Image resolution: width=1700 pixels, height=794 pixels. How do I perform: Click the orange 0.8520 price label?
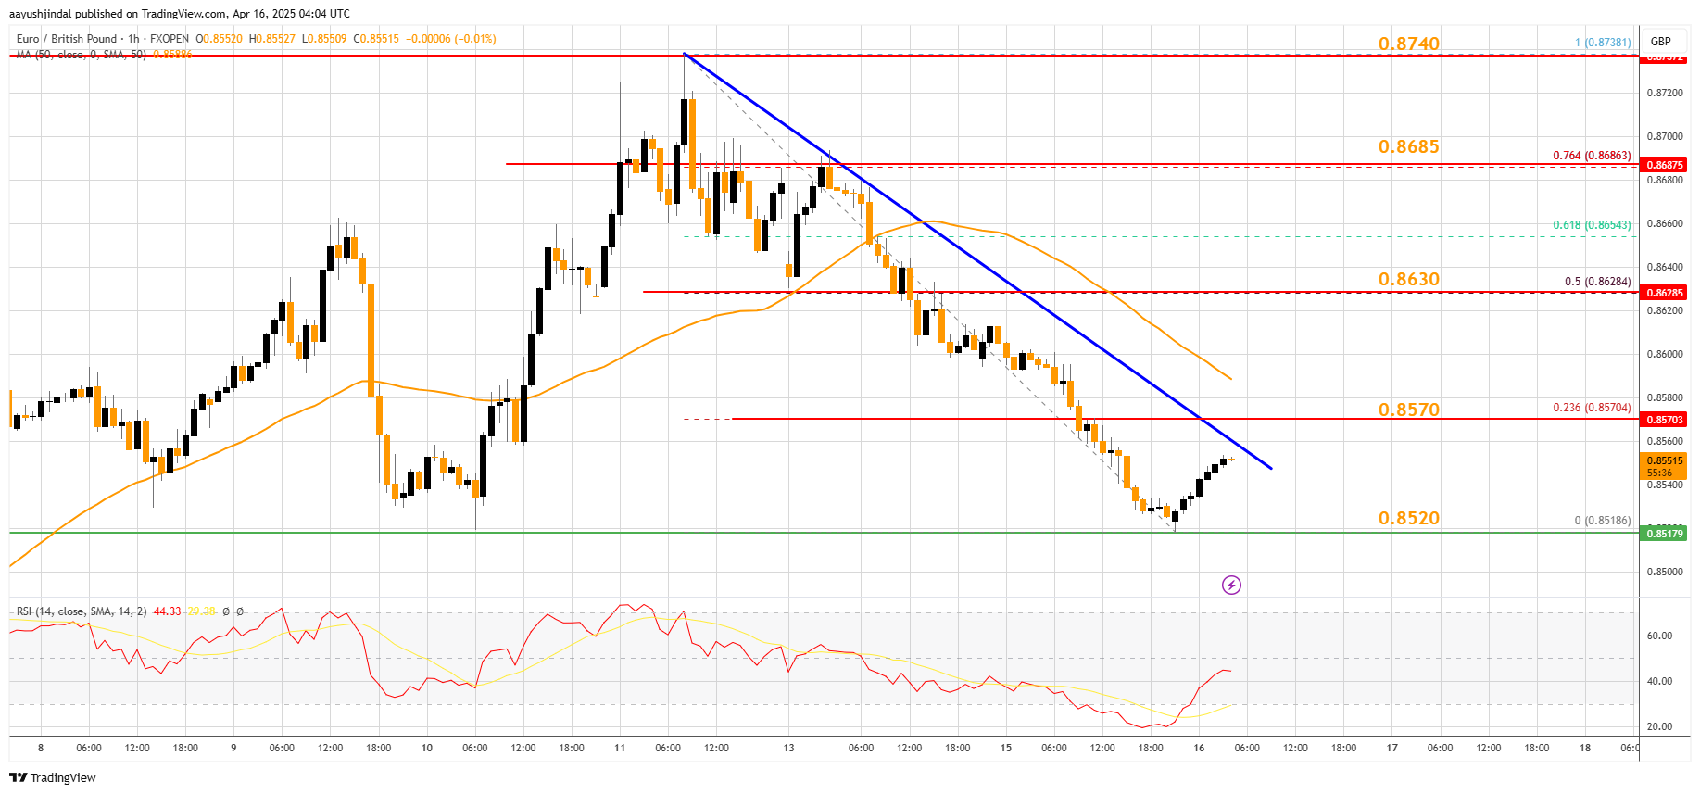pos(1409,518)
